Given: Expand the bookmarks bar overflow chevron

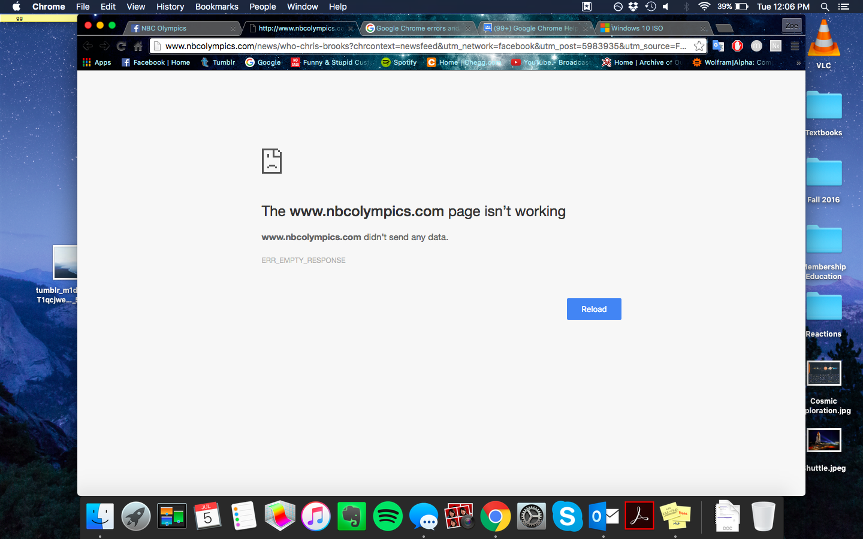Looking at the screenshot, I should [798, 62].
